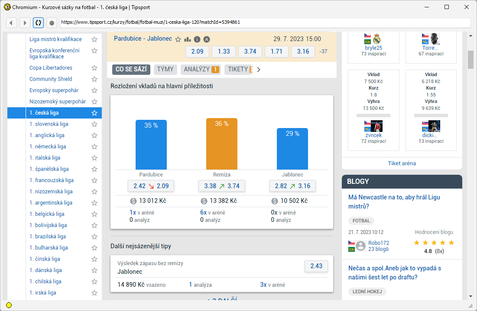
Task: Pick Pardubice odds 2.42 to 2.09 button
Action: coord(151,186)
